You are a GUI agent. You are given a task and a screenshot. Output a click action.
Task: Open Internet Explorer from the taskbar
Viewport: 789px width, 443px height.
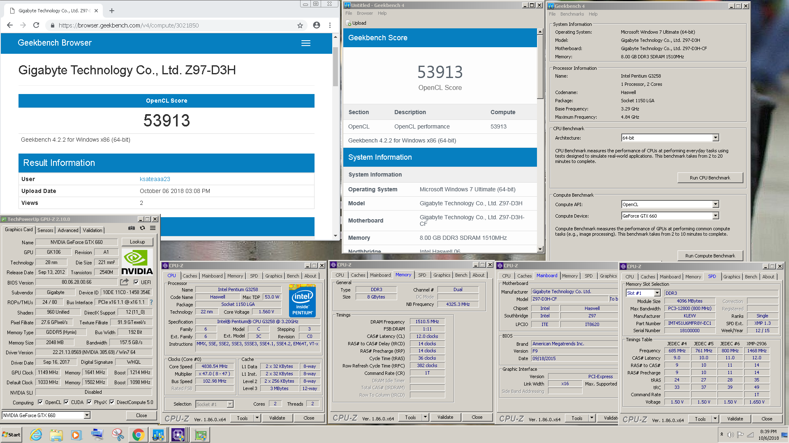pos(36,435)
